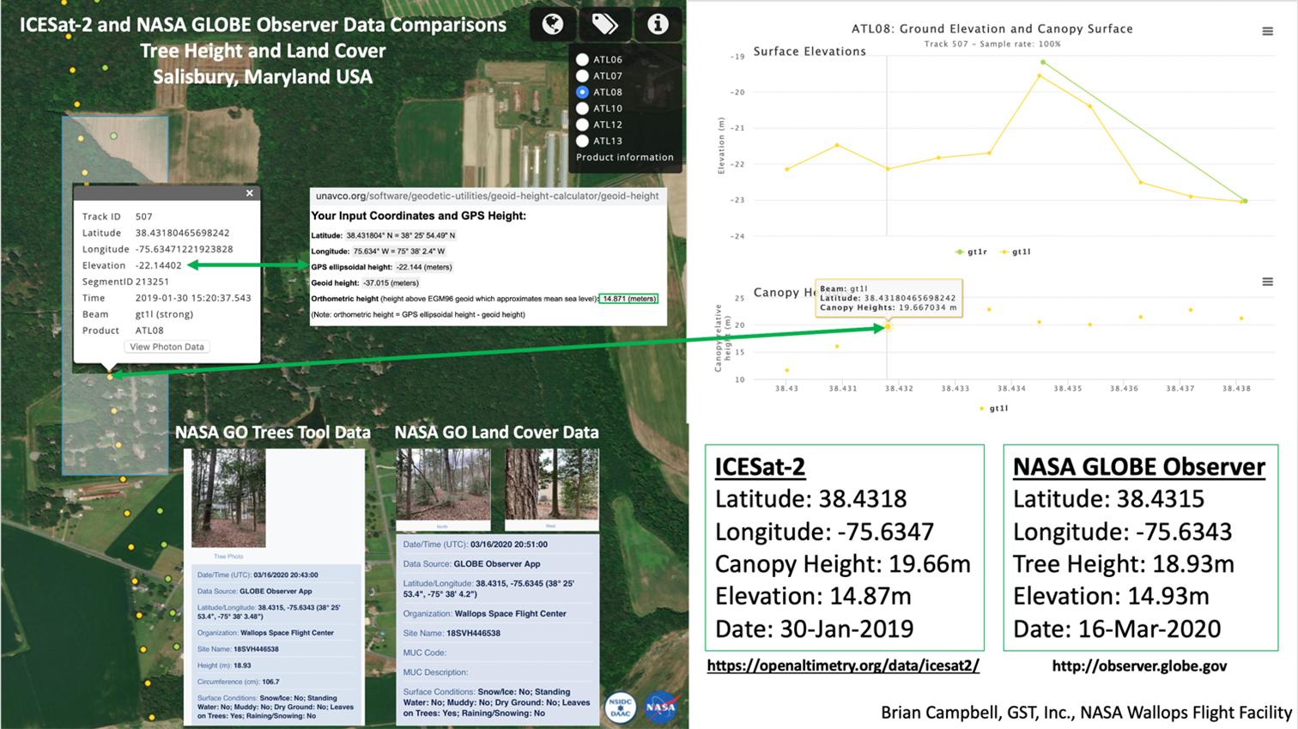Image resolution: width=1298 pixels, height=729 pixels.
Task: Open the tag labels button
Action: (x=605, y=23)
